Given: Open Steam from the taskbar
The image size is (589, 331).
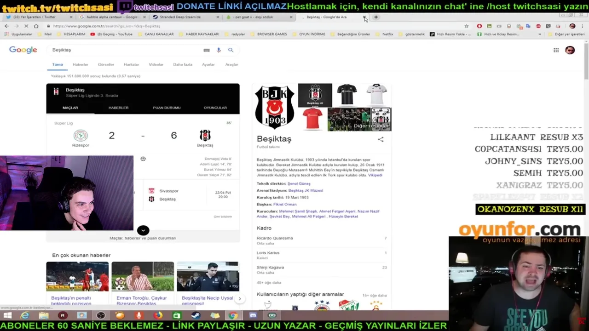Looking at the screenshot, I should pyautogui.click(x=196, y=315).
